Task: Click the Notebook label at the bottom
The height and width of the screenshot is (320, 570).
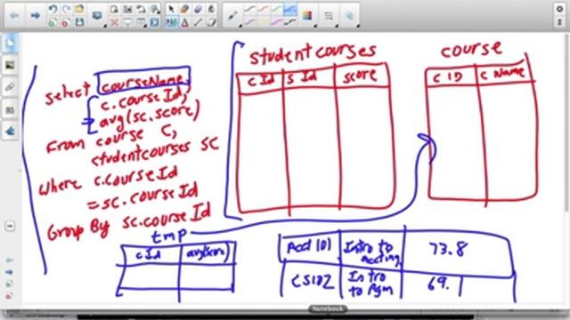Action: pos(328,309)
